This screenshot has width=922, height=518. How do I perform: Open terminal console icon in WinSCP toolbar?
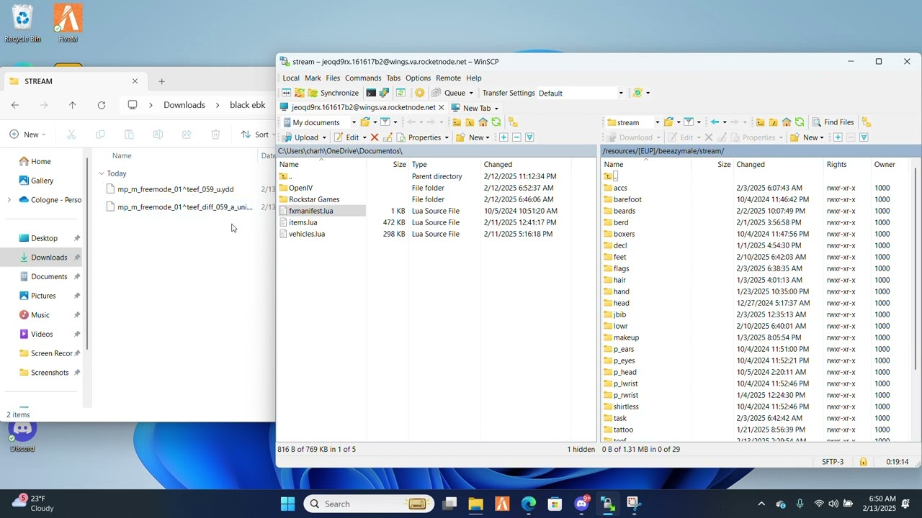point(371,93)
